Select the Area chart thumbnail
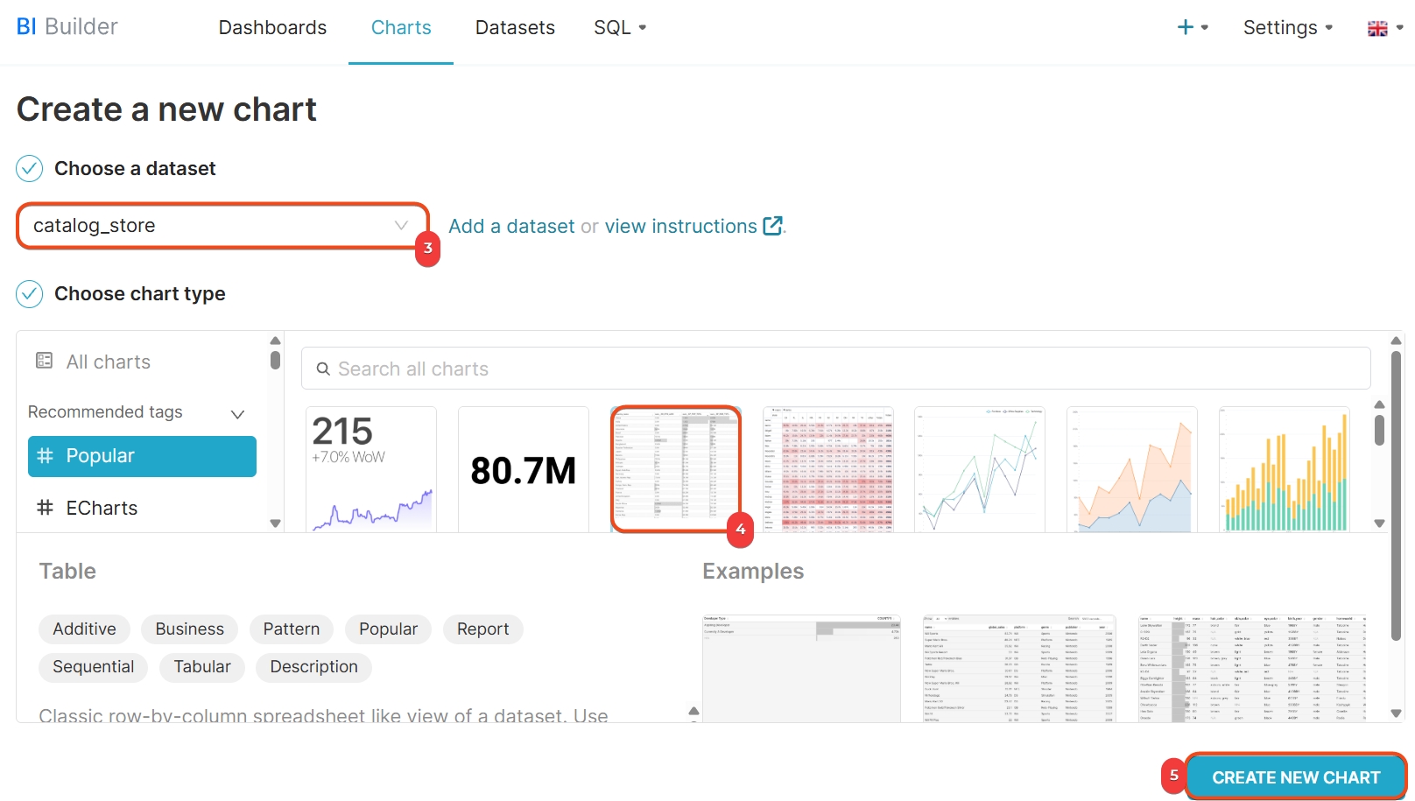Screen dimensions: 1415x801 click(x=1131, y=469)
